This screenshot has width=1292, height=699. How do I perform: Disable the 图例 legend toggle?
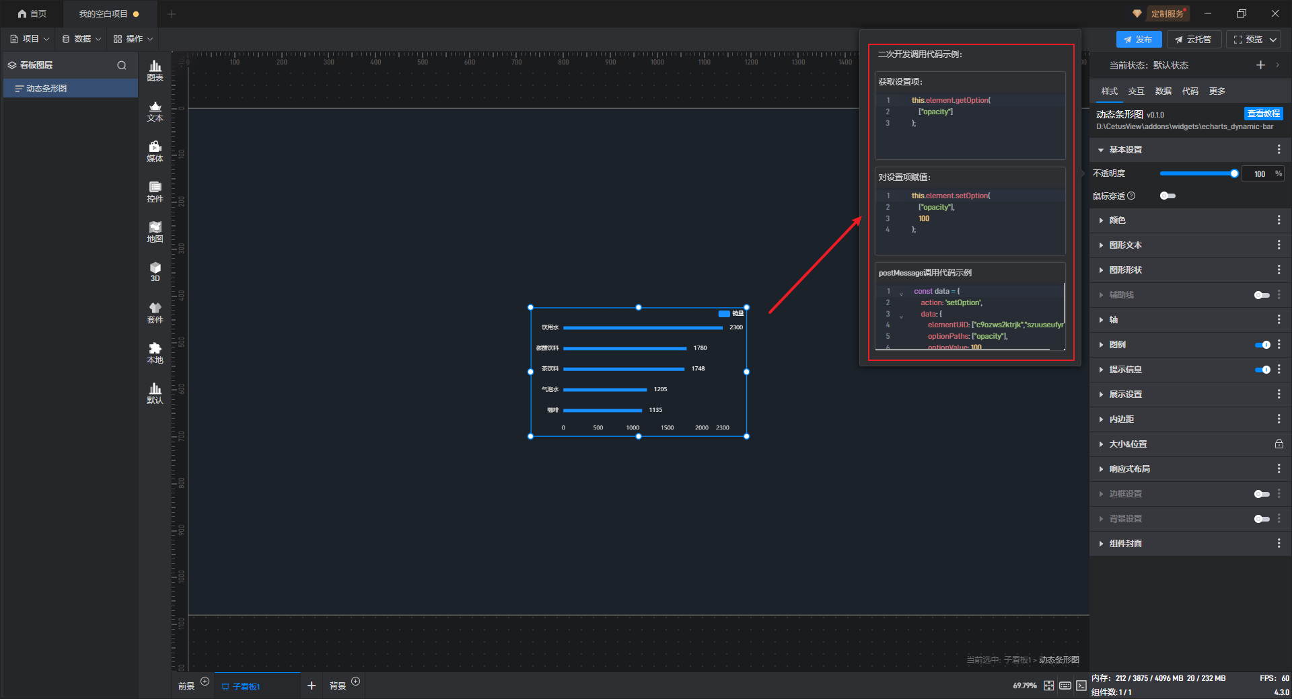(x=1262, y=345)
